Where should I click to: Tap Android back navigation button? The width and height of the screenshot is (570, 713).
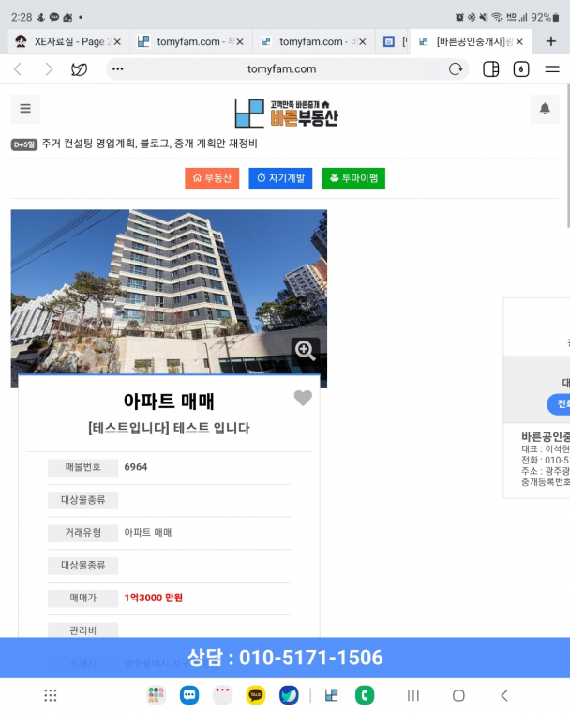(504, 695)
